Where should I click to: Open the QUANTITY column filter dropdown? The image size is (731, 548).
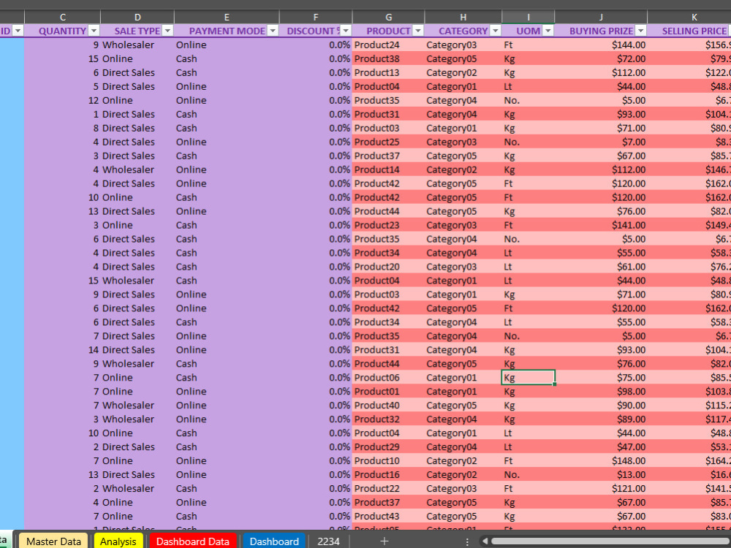pyautogui.click(x=94, y=31)
